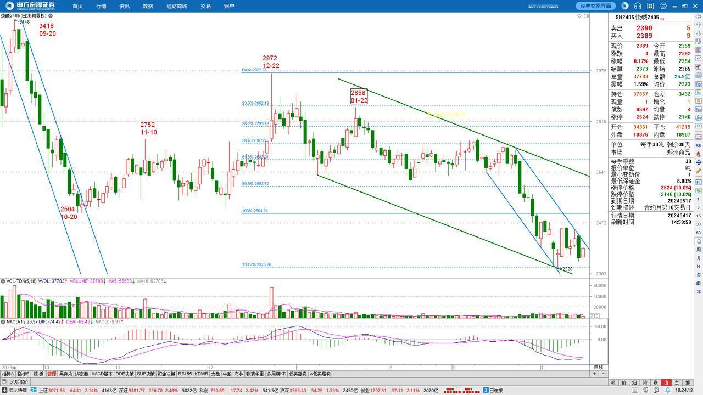This screenshot has height=395, width=703.
Task: Switch to the red 值 value tab
Action: click(x=666, y=382)
